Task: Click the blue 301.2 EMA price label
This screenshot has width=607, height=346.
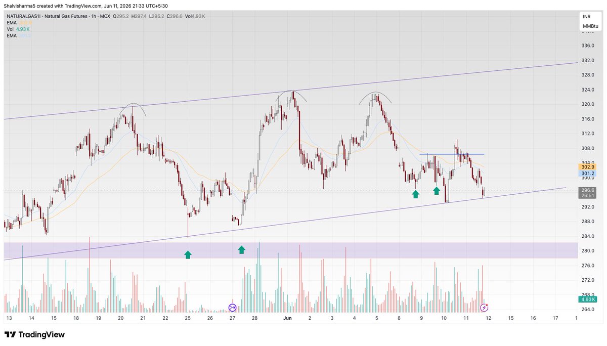Action: pyautogui.click(x=587, y=173)
